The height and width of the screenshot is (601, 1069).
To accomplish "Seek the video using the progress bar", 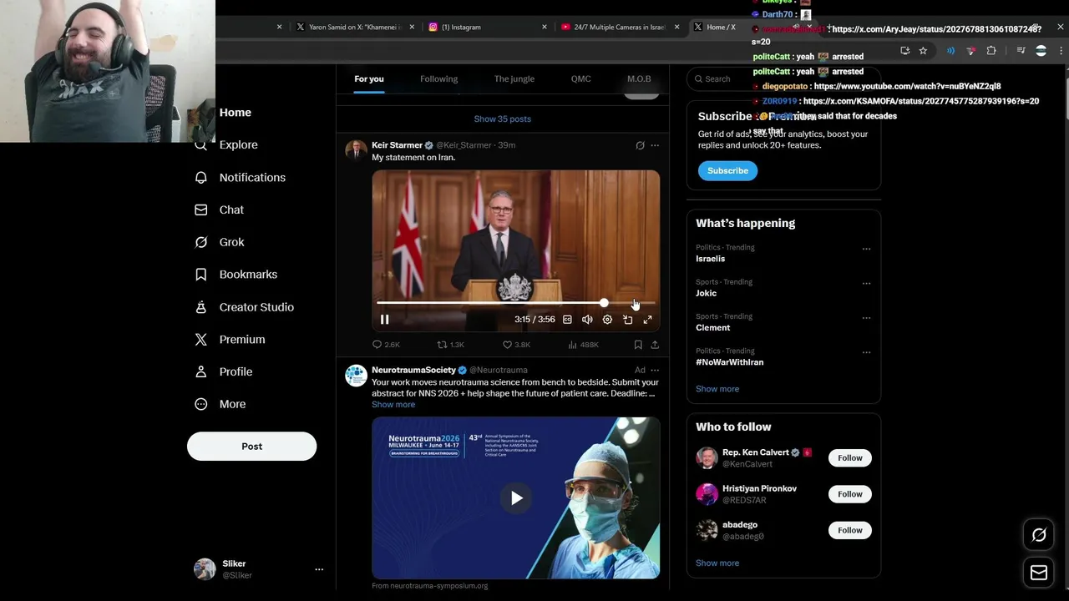I will coord(515,302).
